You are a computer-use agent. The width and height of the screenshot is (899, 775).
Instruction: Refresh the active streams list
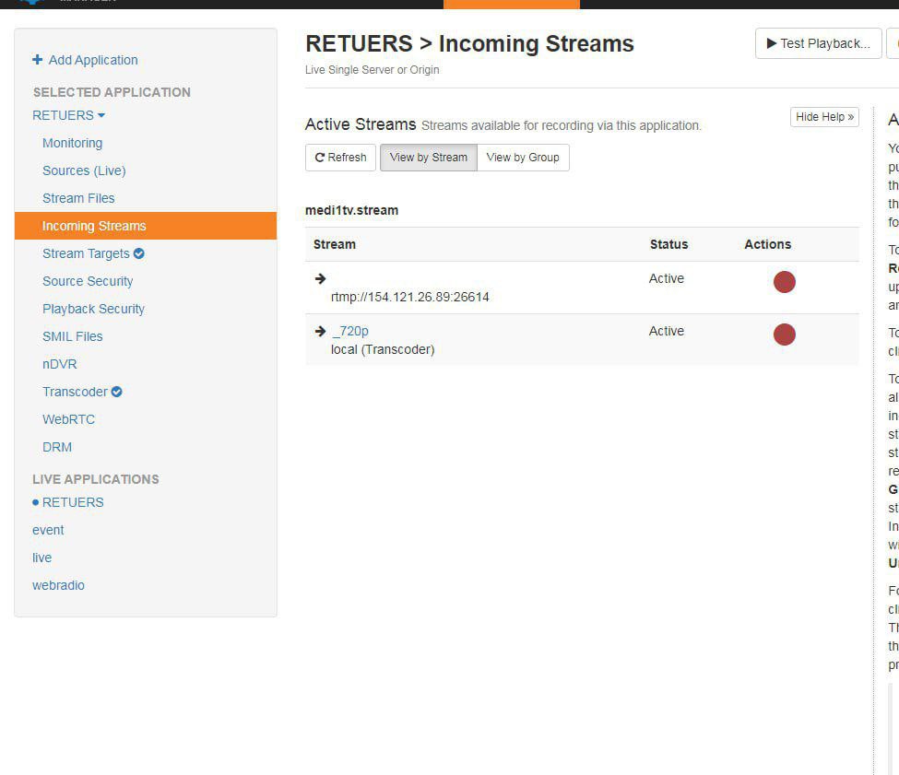(x=340, y=158)
